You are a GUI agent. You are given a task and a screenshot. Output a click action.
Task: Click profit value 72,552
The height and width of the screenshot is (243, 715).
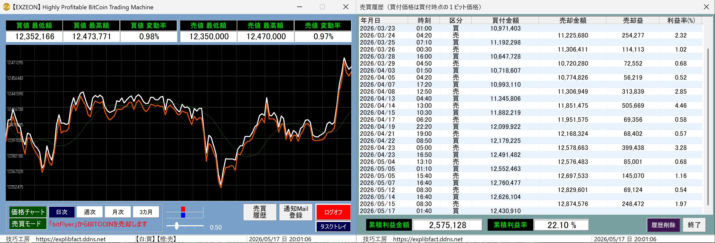633,63
